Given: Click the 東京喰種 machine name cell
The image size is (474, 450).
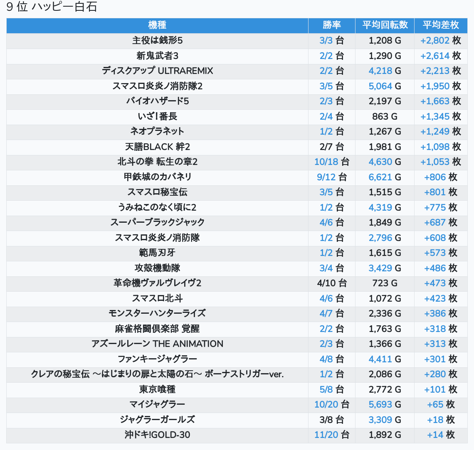Looking at the screenshot, I should tap(157, 390).
